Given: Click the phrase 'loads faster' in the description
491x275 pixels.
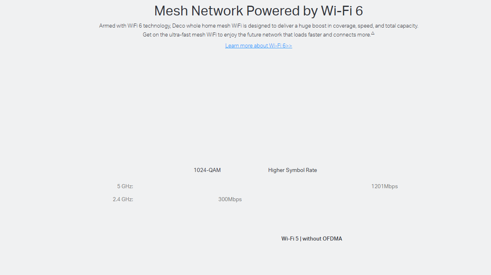Looking at the screenshot, I should coord(307,35).
